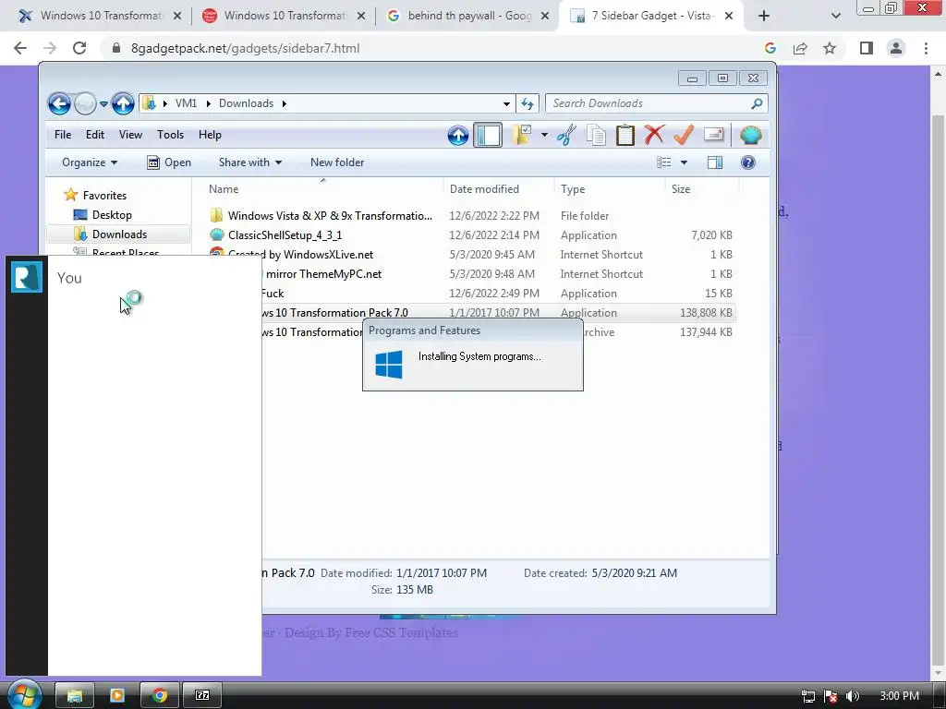Screen dimensions: 946x709
Task: Click the Chrome address bar URL
Action: pyautogui.click(x=245, y=48)
